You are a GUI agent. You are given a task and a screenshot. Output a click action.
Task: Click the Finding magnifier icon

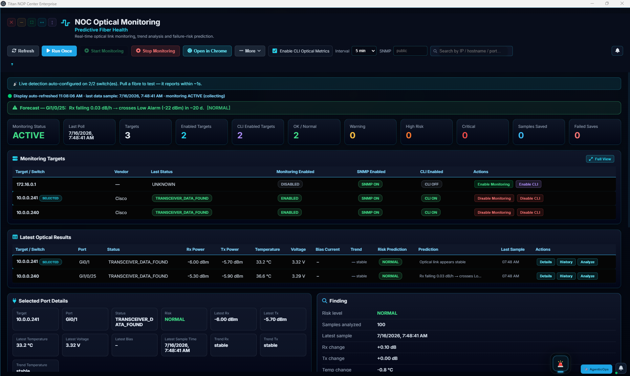click(x=324, y=301)
